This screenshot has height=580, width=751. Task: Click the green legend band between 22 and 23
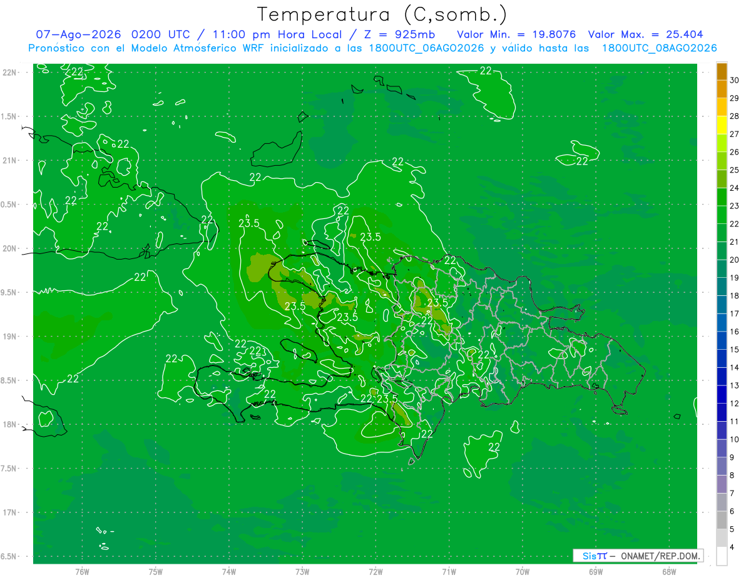click(x=722, y=215)
